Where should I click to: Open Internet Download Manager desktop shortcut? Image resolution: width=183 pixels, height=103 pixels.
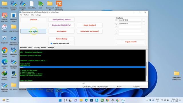tap(5, 76)
